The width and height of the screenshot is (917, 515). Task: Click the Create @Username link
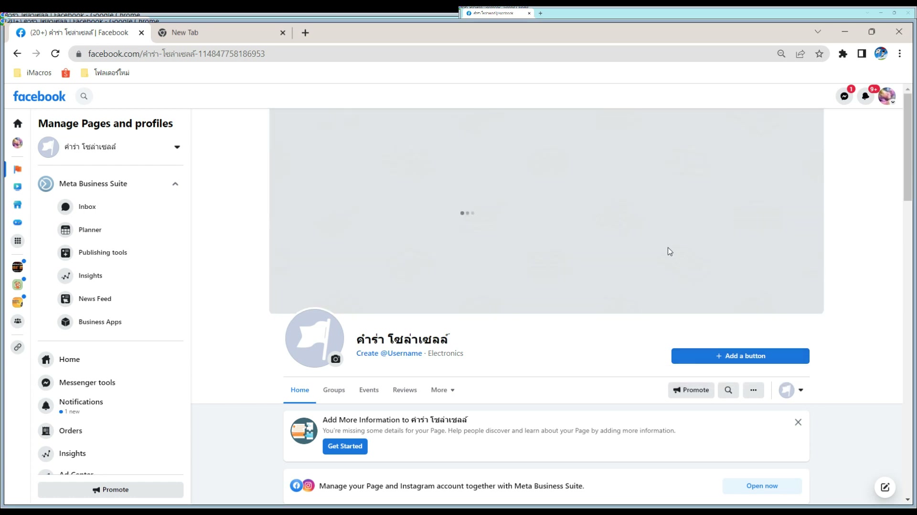point(389,353)
